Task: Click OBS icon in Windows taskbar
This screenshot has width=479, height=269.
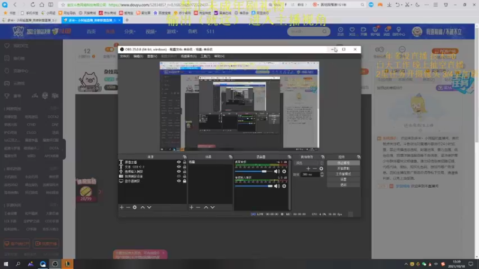Action: (55, 264)
